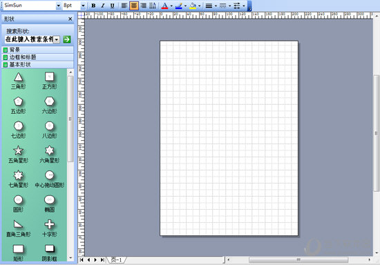Toggle center text alignment
This screenshot has width=380, height=265.
tap(134, 6)
